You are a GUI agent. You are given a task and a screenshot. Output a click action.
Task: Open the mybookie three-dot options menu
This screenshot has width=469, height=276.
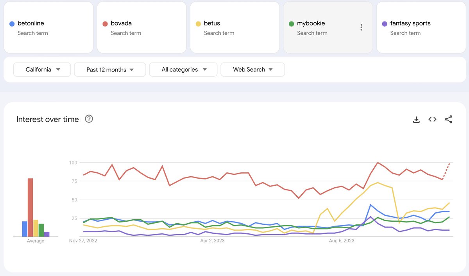361,27
